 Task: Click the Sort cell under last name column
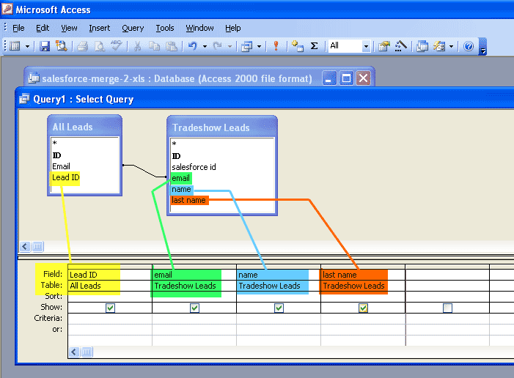(x=363, y=297)
